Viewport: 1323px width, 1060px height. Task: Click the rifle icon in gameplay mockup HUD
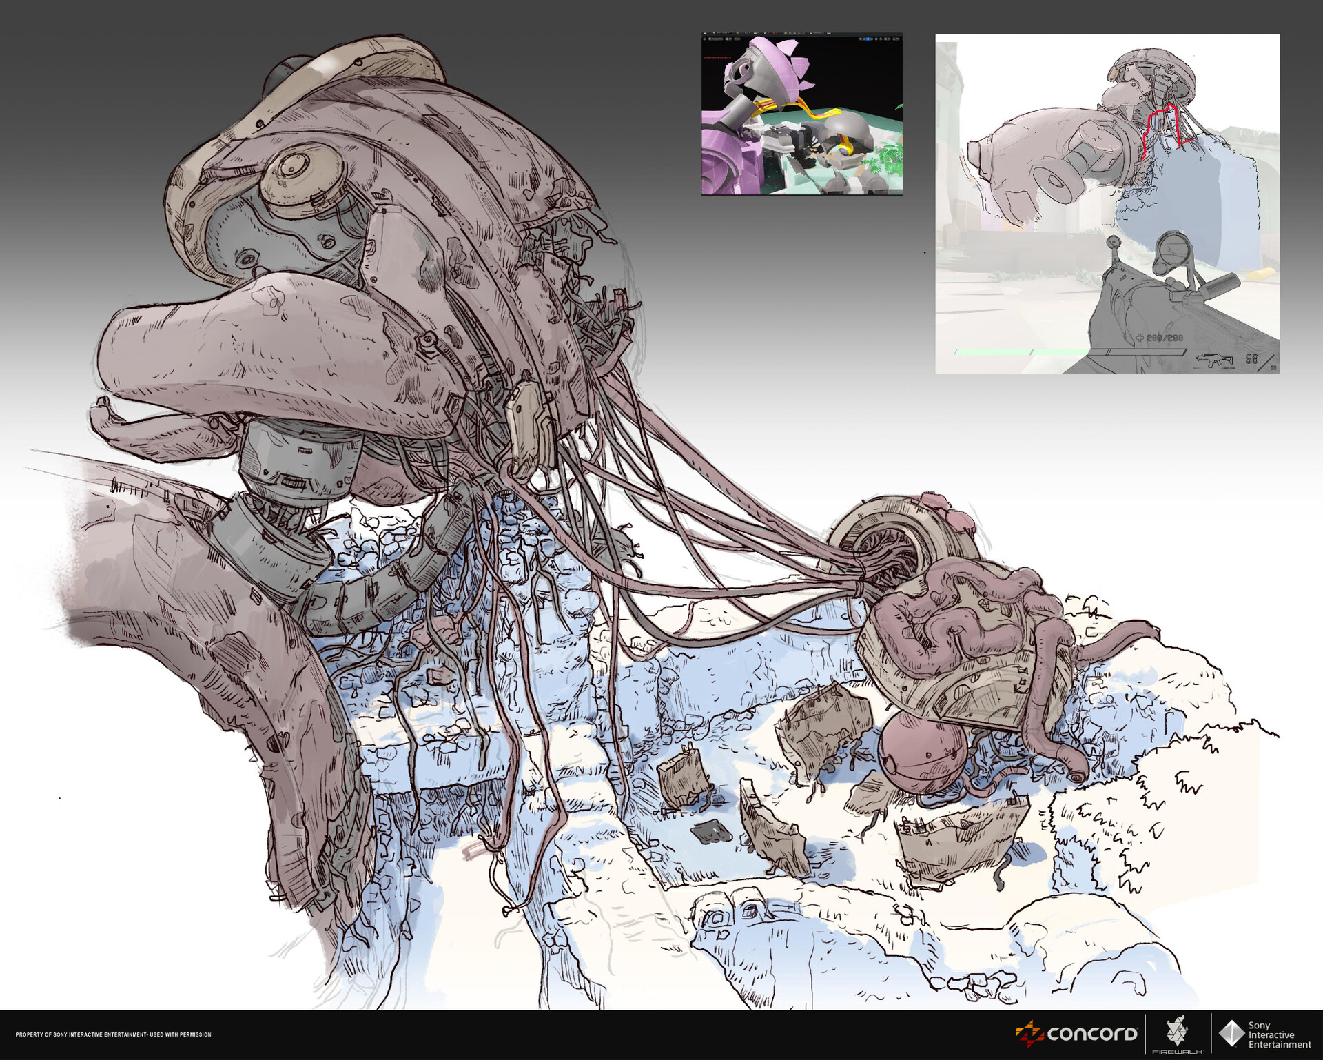tap(1214, 359)
